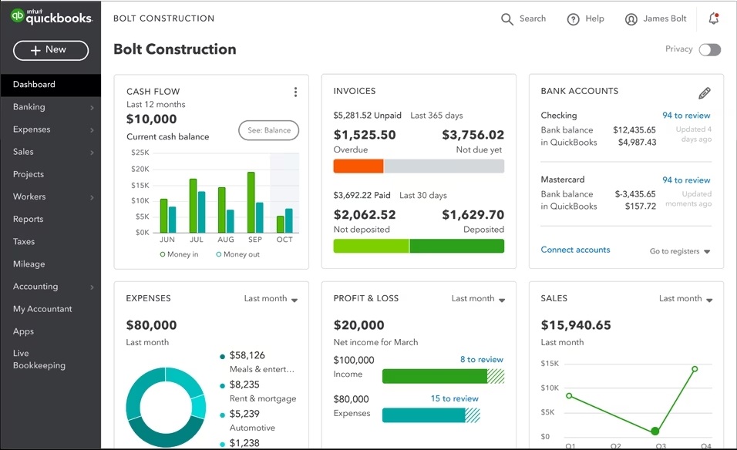Toggle the Privacy switch
The image size is (737, 450).
click(x=709, y=50)
